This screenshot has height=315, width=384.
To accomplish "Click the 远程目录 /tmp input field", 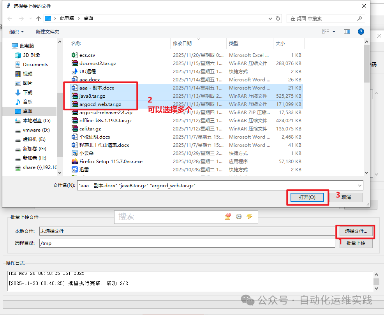I will click(x=187, y=243).
